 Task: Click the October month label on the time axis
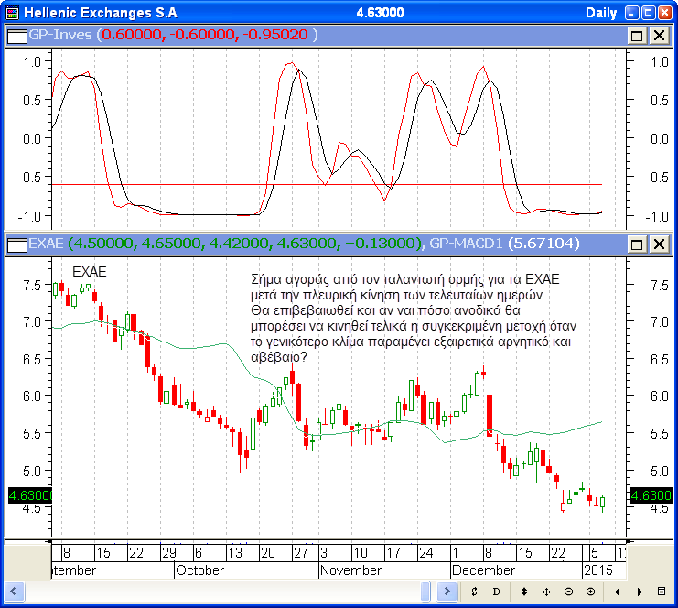pos(199,570)
